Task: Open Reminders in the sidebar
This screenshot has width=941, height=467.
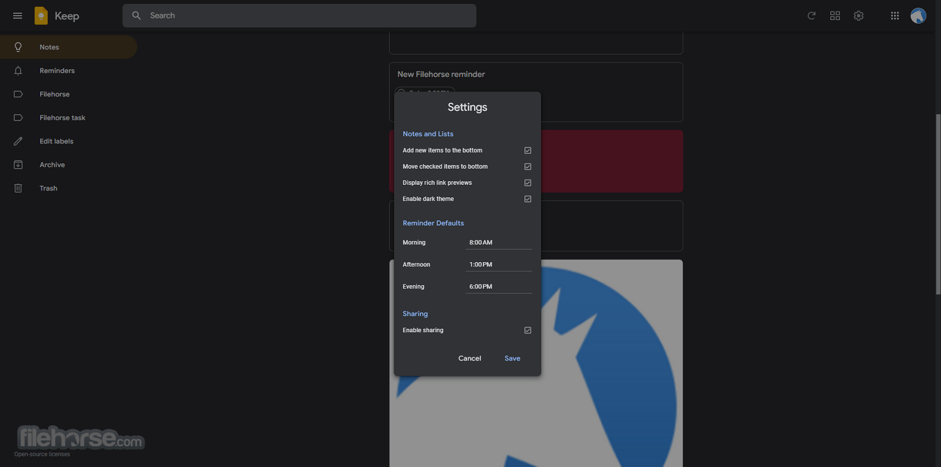Action: click(x=68, y=71)
